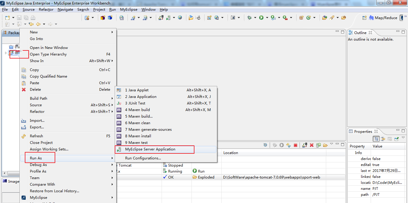The width and height of the screenshot is (408, 203).
Task: Click Run As in context menu
Action: tap(68, 158)
